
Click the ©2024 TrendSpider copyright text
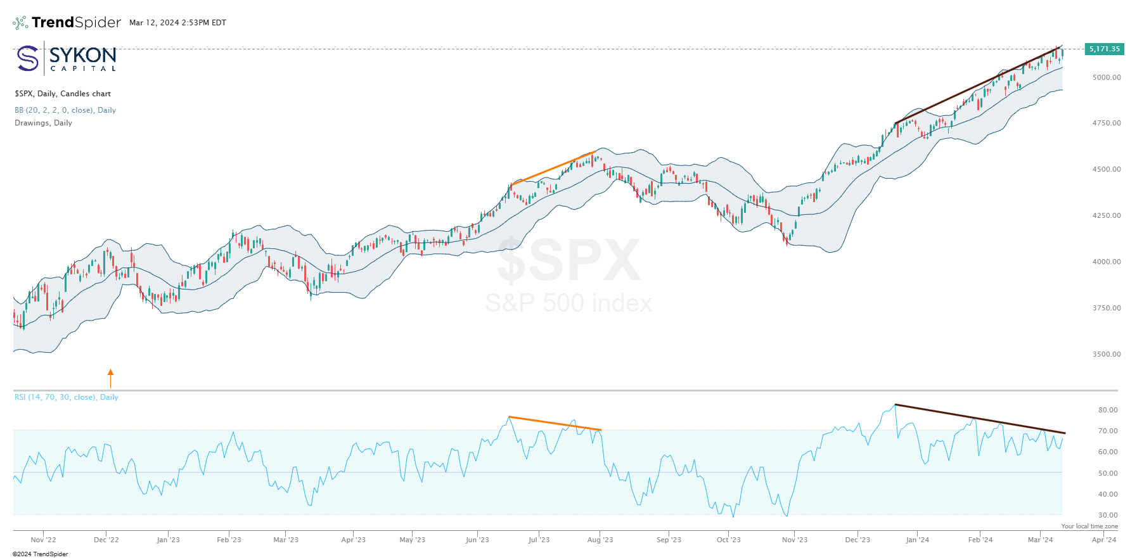[x=40, y=554]
